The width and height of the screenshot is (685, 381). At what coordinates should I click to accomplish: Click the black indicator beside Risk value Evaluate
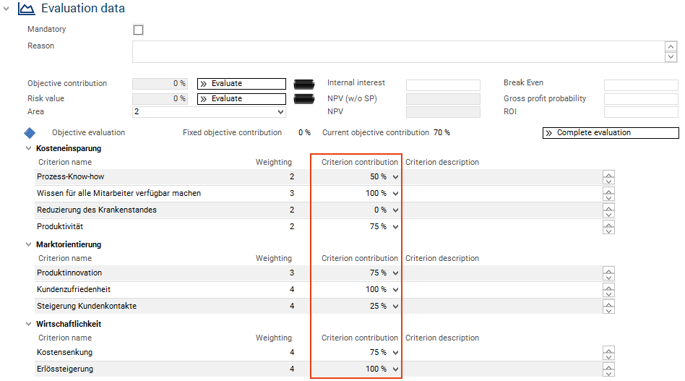[305, 98]
